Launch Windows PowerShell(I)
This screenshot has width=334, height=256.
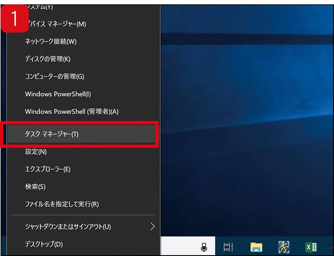point(58,94)
